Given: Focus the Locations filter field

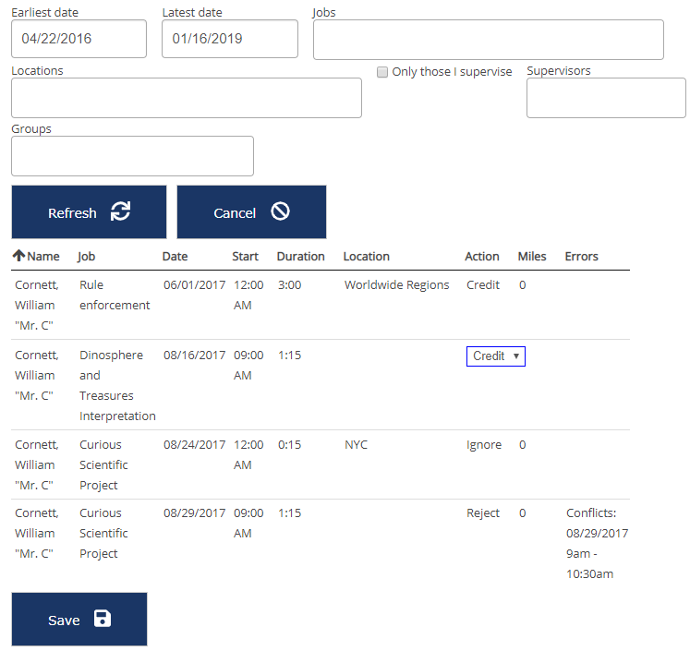Looking at the screenshot, I should [x=187, y=98].
